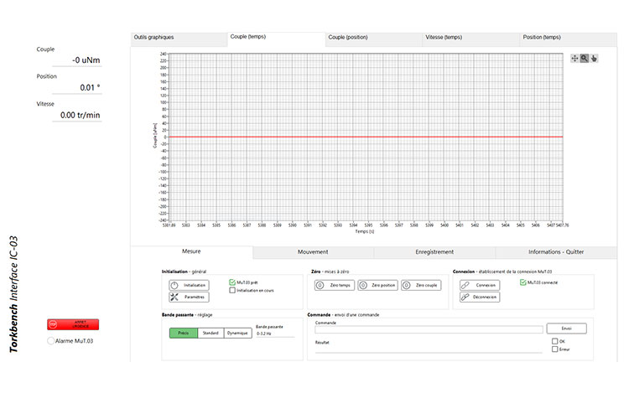Click the Couple readout -0 uNm
The image size is (629, 419).
point(77,60)
